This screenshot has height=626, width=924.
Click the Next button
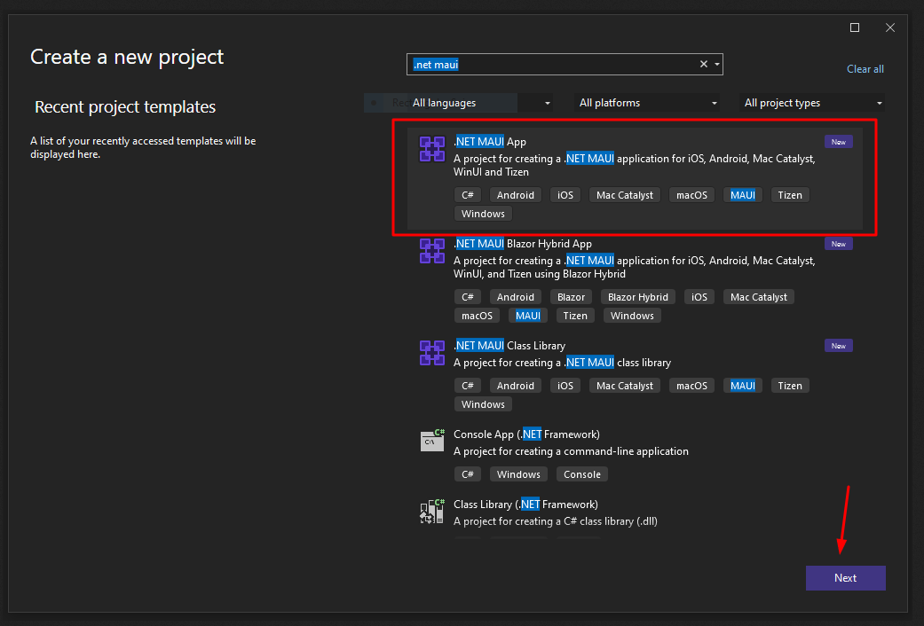pyautogui.click(x=845, y=578)
